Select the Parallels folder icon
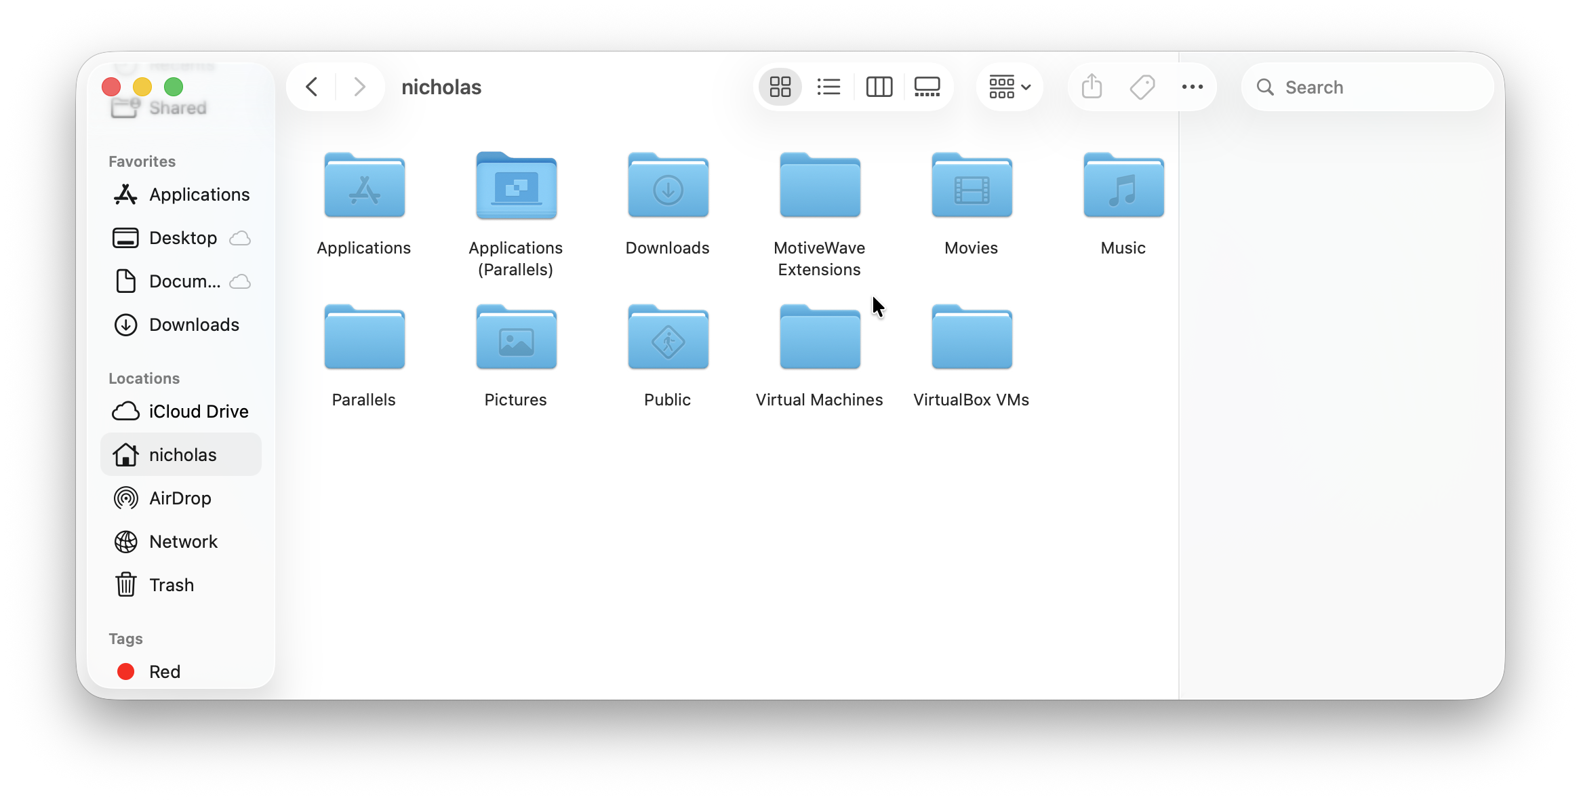This screenshot has height=800, width=1581. point(365,337)
